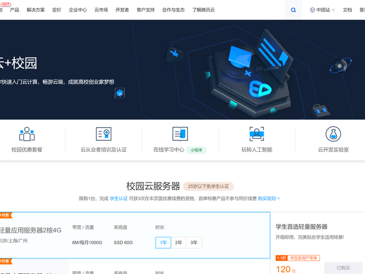
Task: Open 了解腾讯云 menu item
Action: [203, 10]
